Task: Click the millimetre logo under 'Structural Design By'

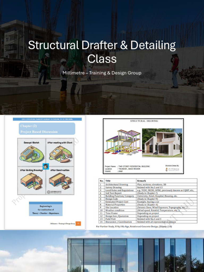Action: (172, 169)
